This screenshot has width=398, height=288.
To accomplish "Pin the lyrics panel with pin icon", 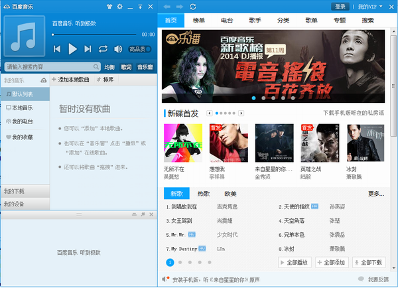I will [143, 214].
